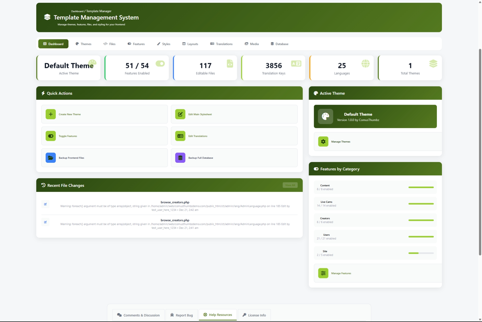Click the purple Backup Full Database icon

[180, 158]
